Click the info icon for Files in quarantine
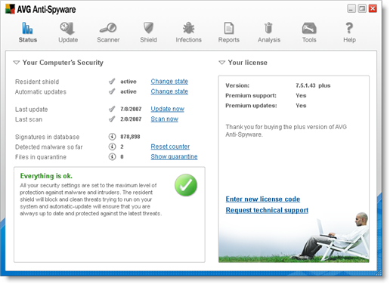 pyautogui.click(x=112, y=156)
